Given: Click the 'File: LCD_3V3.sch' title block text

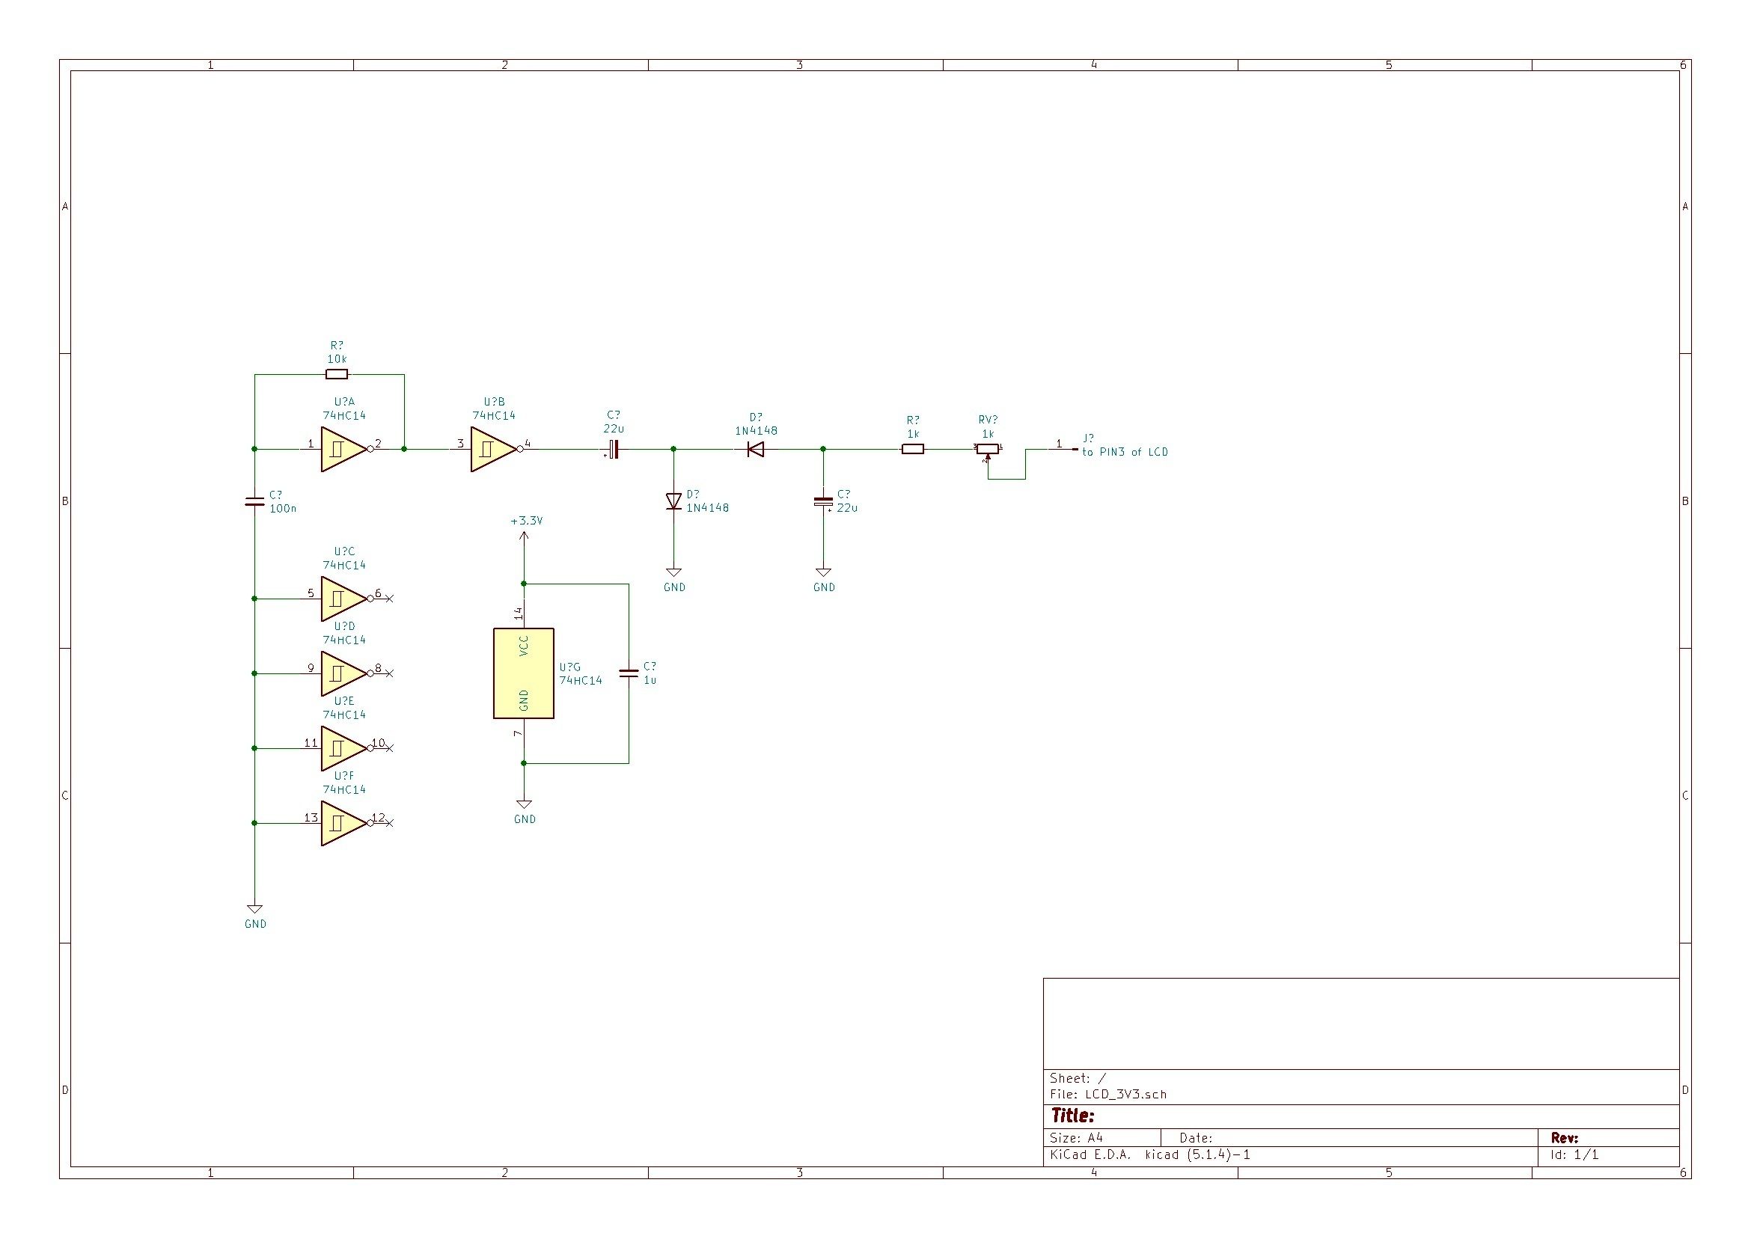Looking at the screenshot, I should tap(1107, 1094).
